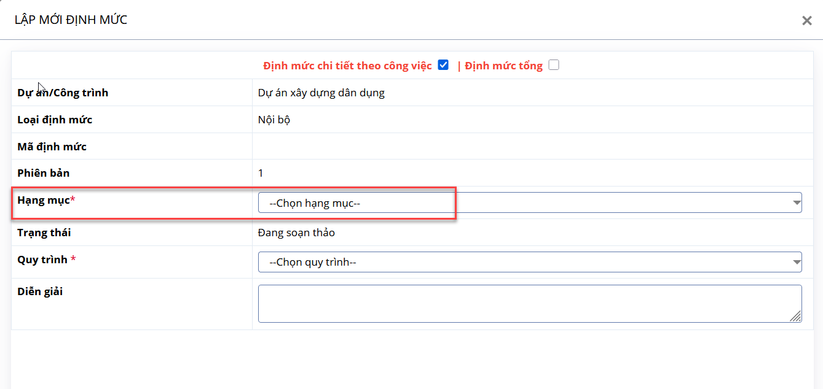Enable the Định mức tổng checkbox
The width and height of the screenshot is (823, 389).
point(554,65)
